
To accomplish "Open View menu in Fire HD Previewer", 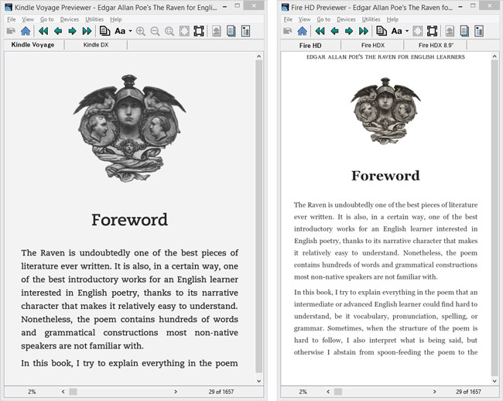I will click(304, 19).
